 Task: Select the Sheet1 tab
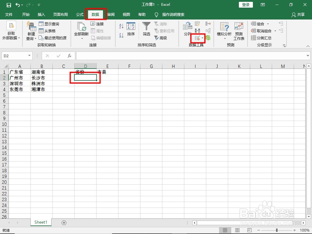point(41,222)
